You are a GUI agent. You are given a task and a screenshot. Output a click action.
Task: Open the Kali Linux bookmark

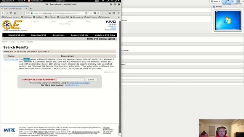[x=26, y=17]
